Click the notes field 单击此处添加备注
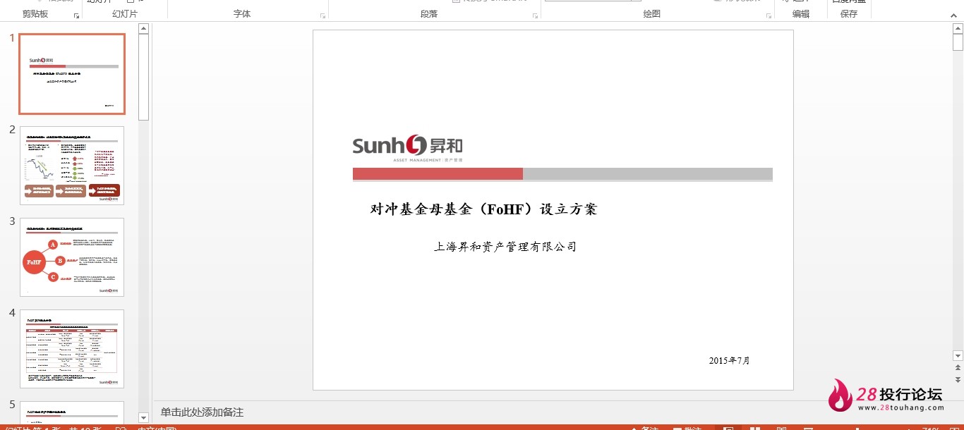Viewport: 964px width, 430px height. [202, 412]
